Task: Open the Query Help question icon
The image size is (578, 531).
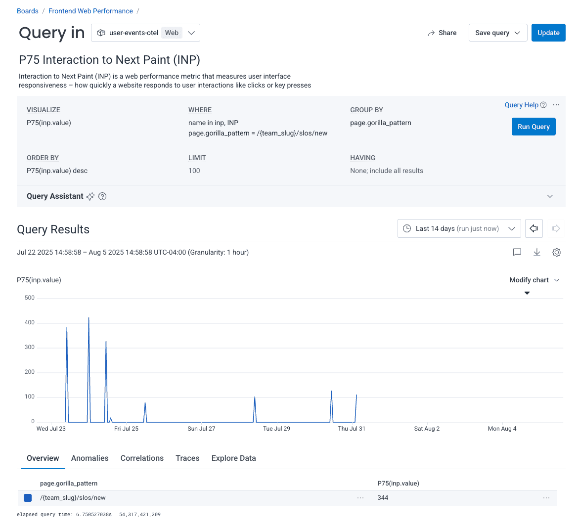Action: click(x=543, y=105)
